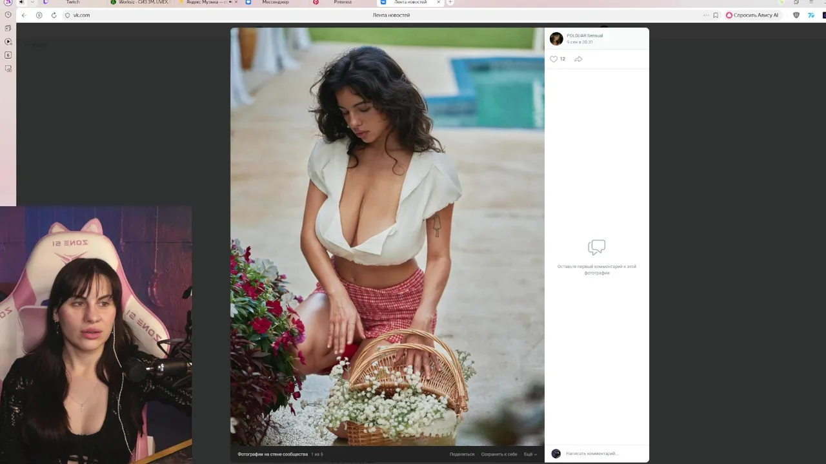826x464 pixels.
Task: Switch to the Pinterest tab
Action: tap(342, 3)
